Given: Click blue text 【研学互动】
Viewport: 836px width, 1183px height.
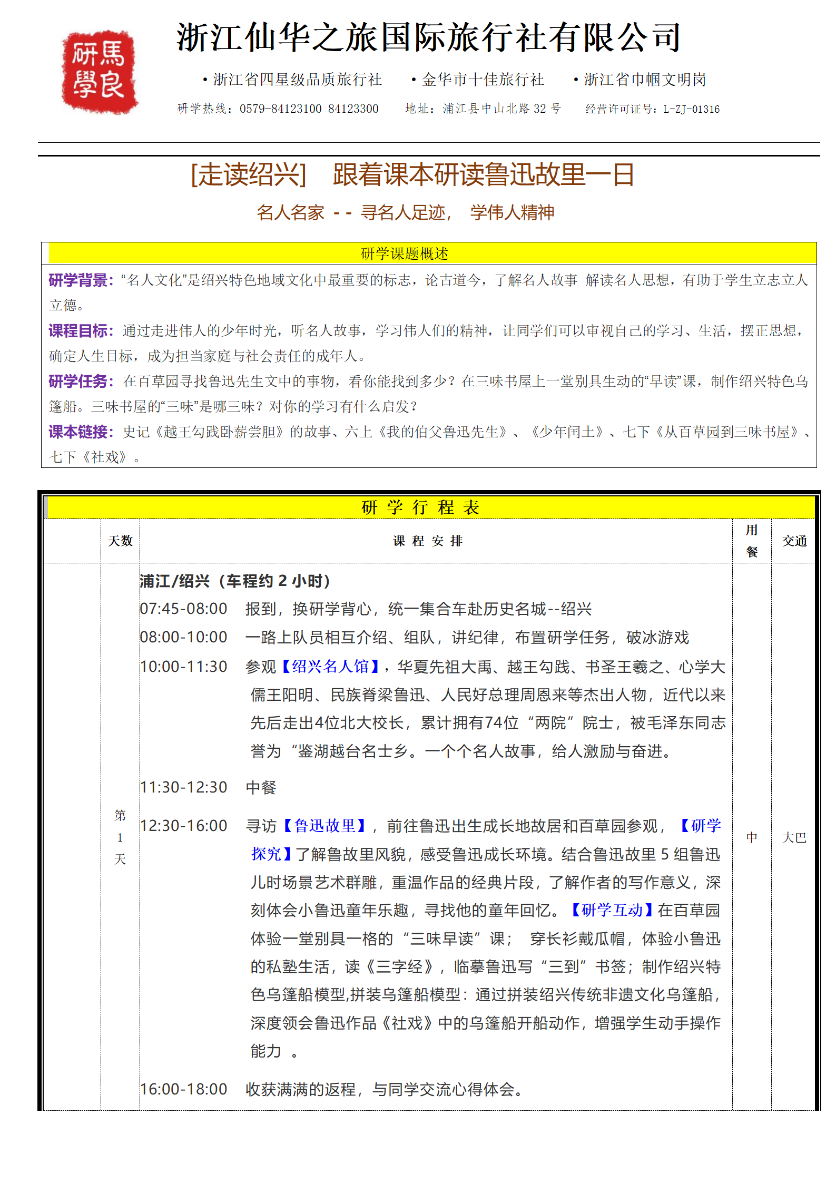Looking at the screenshot, I should [x=612, y=910].
